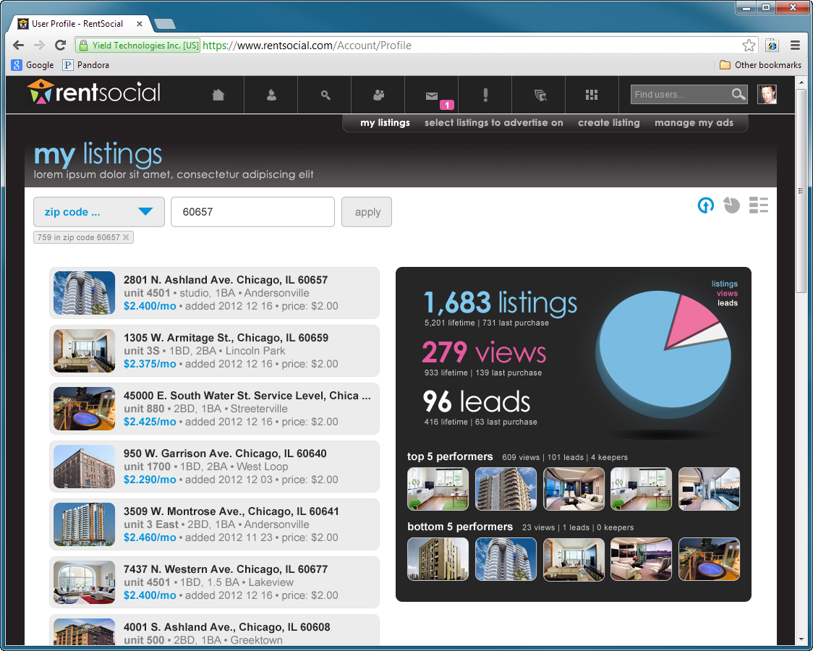Open the messages envelope icon
This screenshot has width=813, height=651.
point(431,95)
